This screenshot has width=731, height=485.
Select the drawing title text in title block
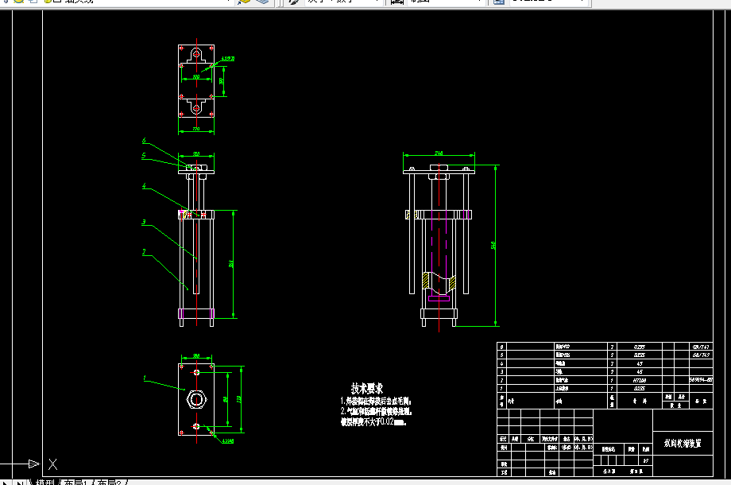[683, 443]
